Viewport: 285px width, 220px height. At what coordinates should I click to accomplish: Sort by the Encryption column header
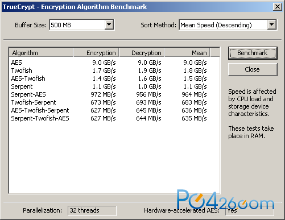point(96,53)
